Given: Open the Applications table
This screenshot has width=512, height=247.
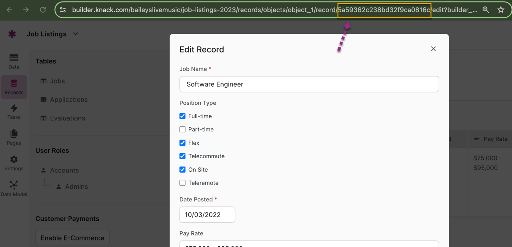Looking at the screenshot, I should click(x=69, y=100).
